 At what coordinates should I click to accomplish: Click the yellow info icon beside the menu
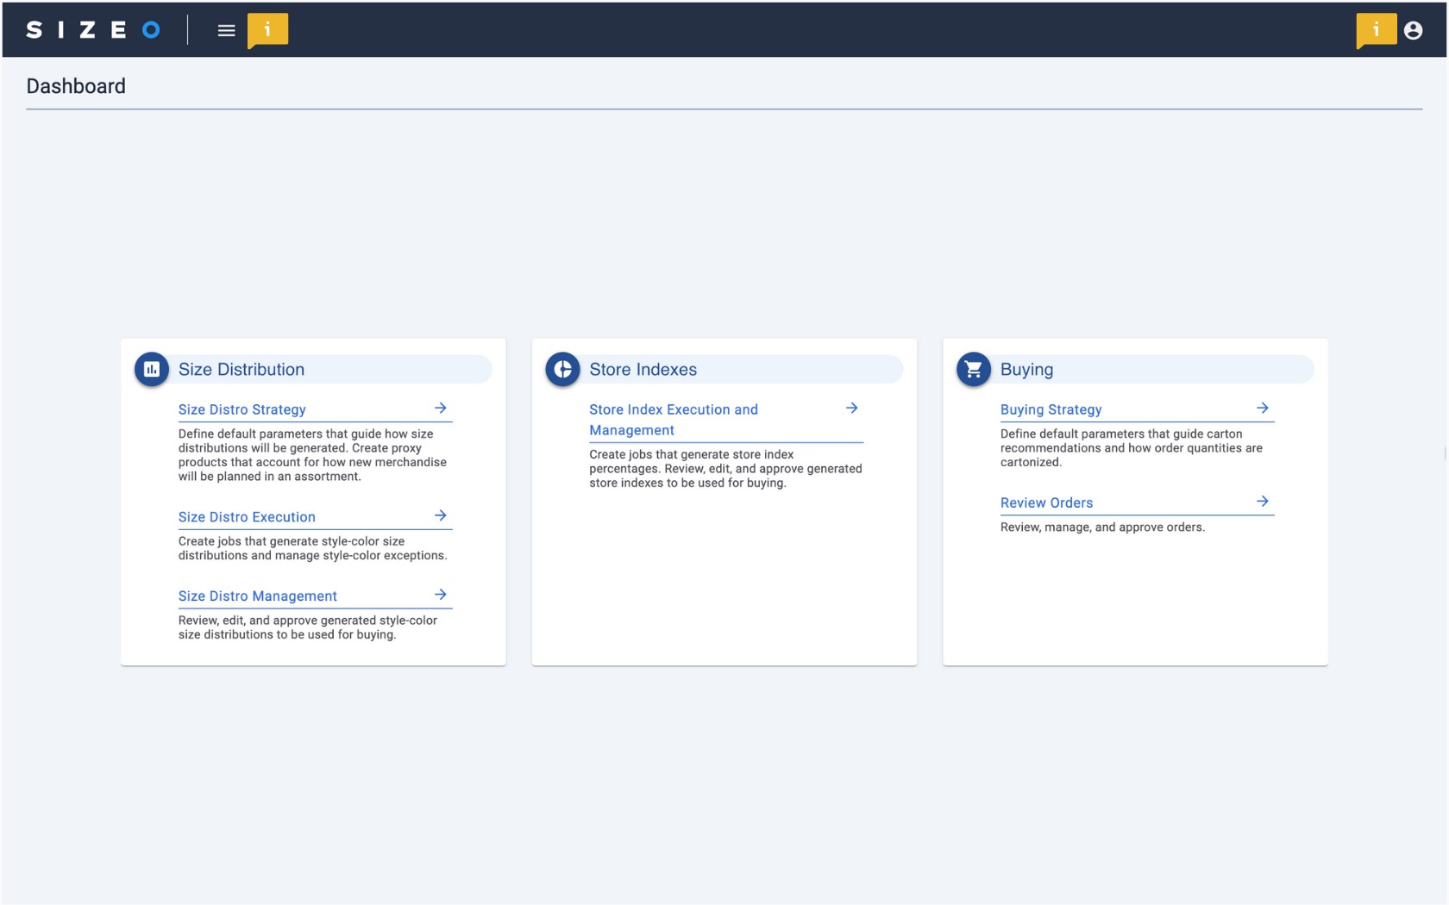click(x=267, y=29)
